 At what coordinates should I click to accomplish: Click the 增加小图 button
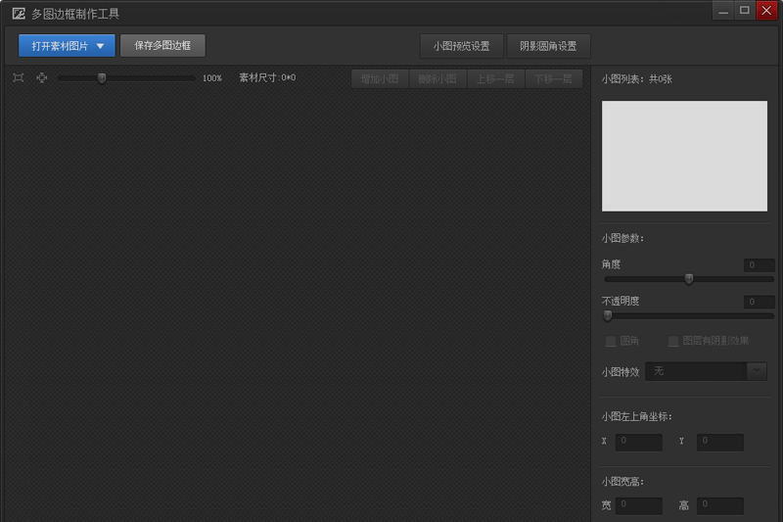pos(380,79)
